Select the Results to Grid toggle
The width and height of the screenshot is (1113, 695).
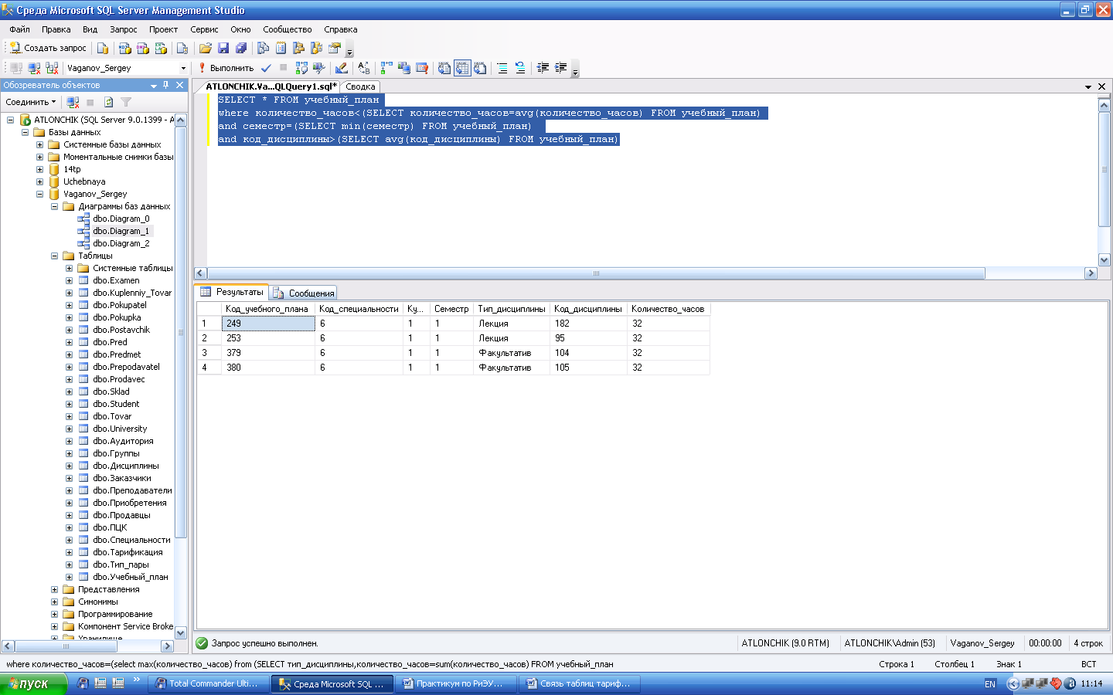click(x=462, y=68)
